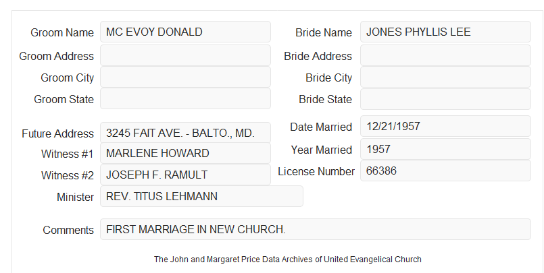Screen dimensions: 544x273
Task: Select Witness #1 field with Marlene Howard
Action: [x=185, y=153]
